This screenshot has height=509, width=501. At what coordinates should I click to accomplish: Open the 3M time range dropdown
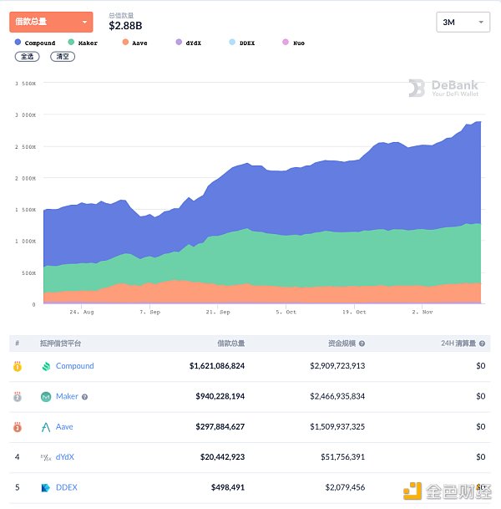pos(463,22)
